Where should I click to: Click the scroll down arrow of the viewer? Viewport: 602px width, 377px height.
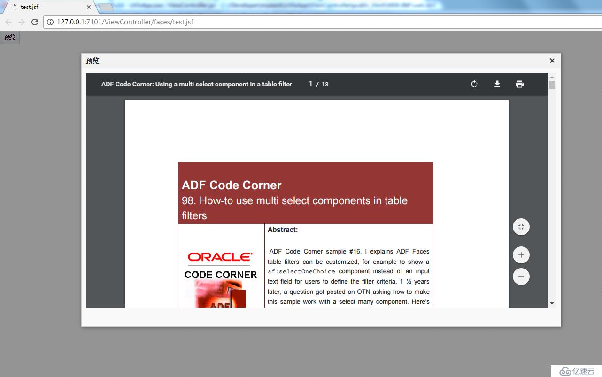pos(552,303)
